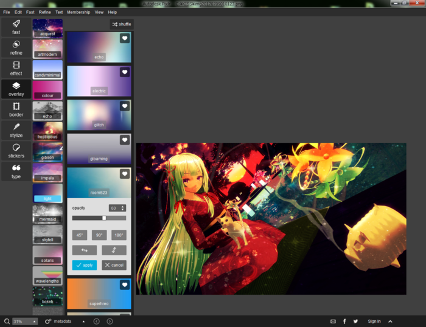
Task: Favorite the room523 overlay heart
Action: (x=125, y=174)
